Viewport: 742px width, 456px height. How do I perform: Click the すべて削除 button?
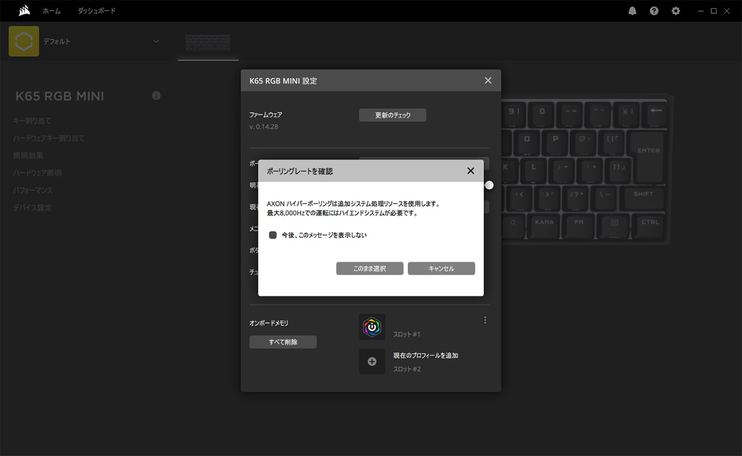(x=283, y=342)
